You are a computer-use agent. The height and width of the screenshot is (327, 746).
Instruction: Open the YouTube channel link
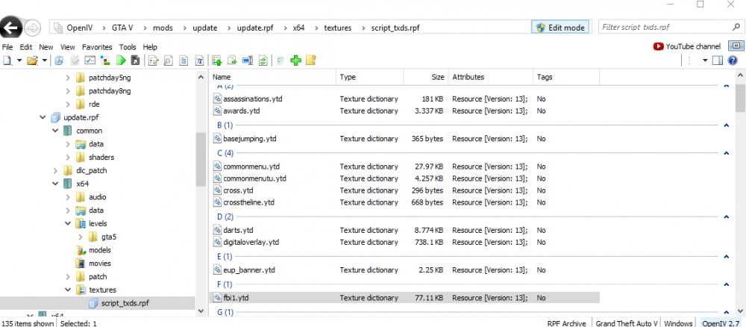686,46
